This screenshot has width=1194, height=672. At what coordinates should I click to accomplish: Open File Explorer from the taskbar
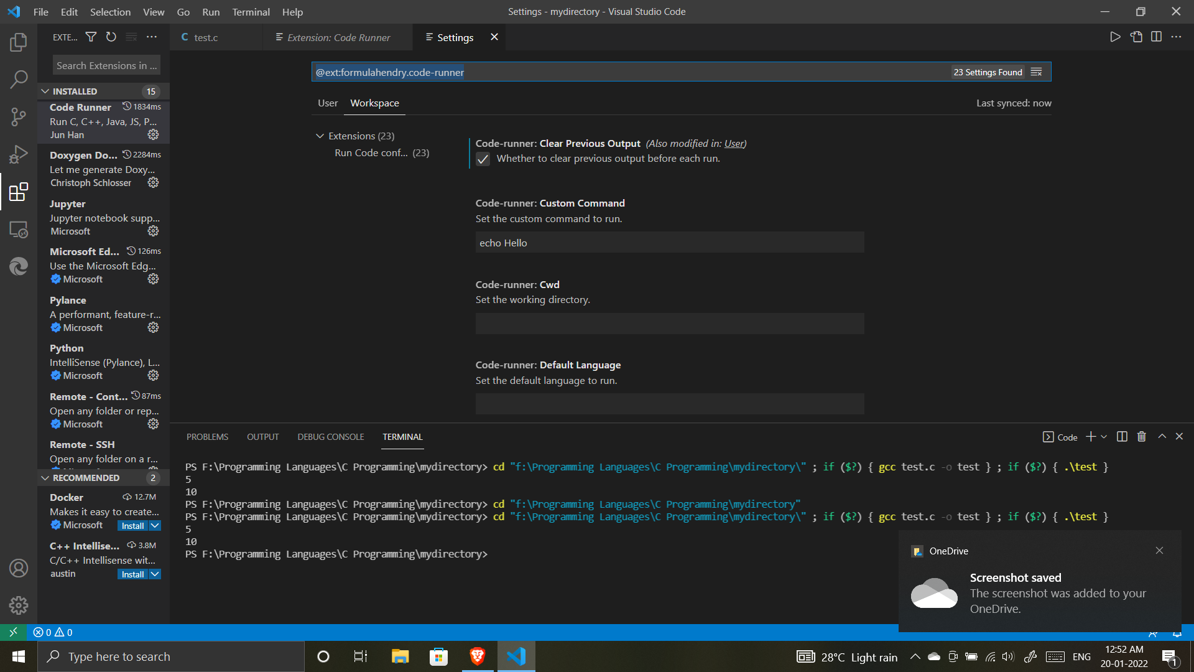pos(400,656)
